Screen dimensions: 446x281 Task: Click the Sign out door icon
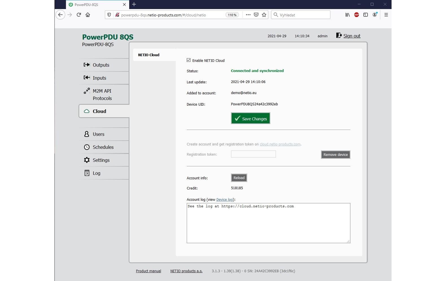tap(339, 35)
